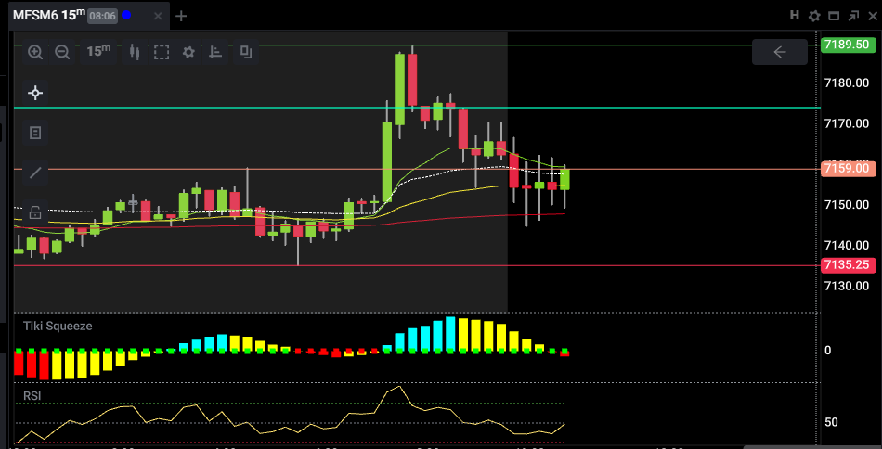Open the notes list icon

pos(35,134)
